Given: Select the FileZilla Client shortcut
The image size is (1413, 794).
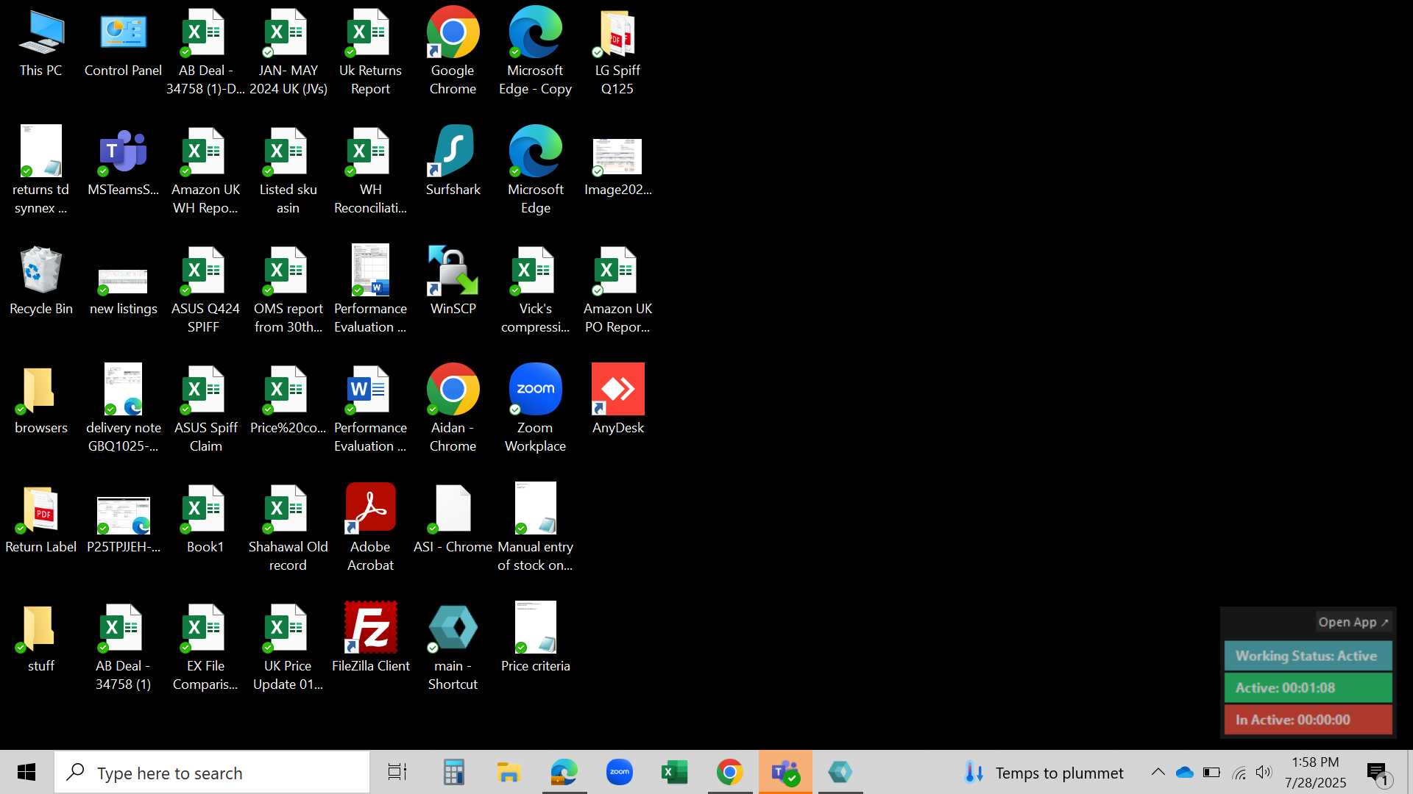Looking at the screenshot, I should [x=370, y=638].
